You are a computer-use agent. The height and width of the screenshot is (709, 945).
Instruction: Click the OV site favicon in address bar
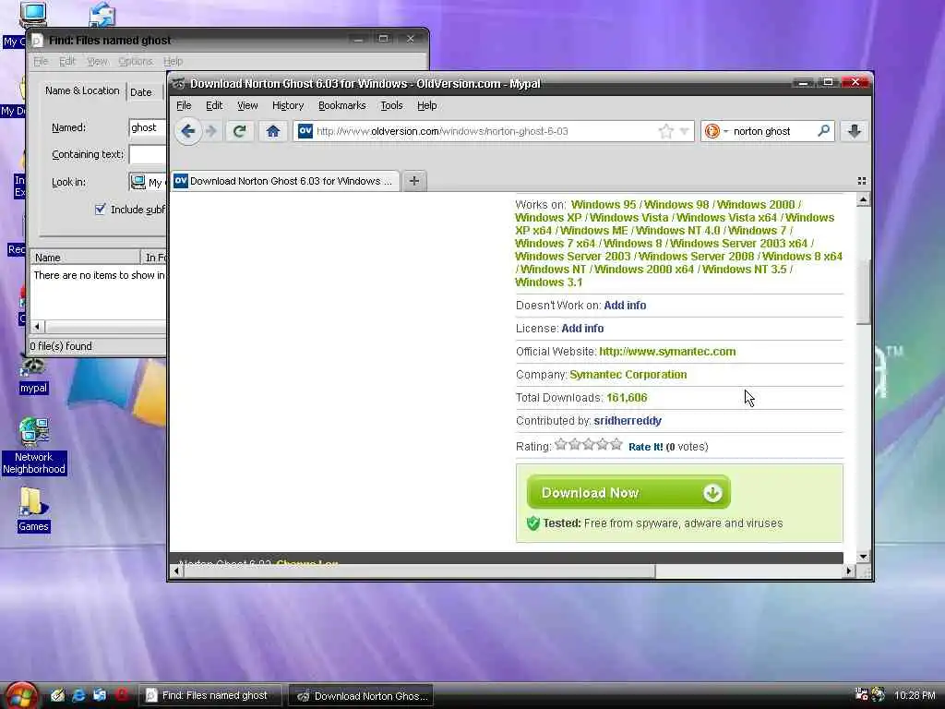pos(305,131)
